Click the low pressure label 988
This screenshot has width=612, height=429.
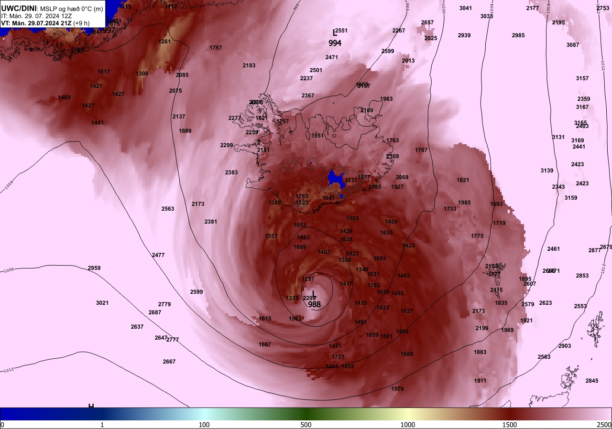(x=314, y=304)
